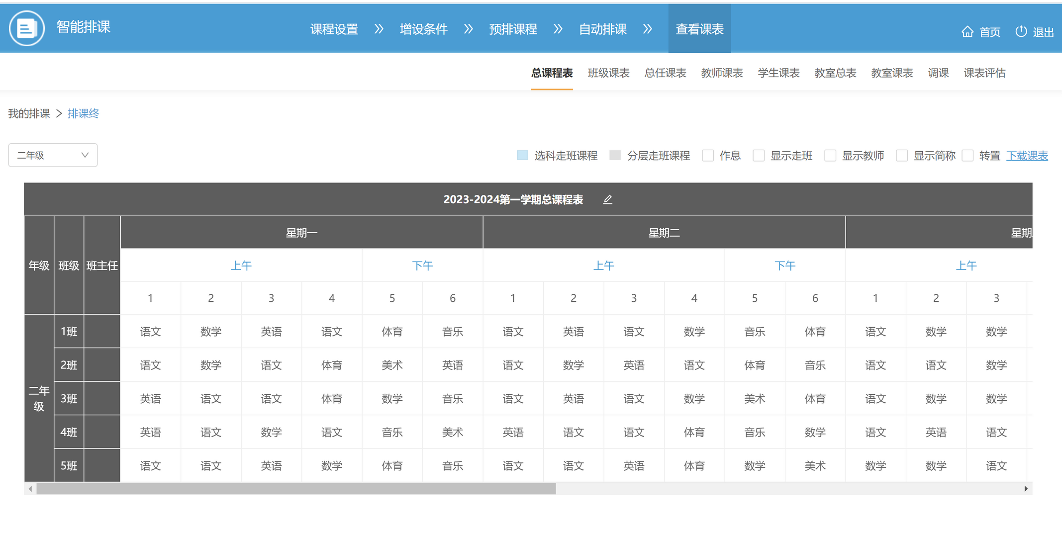Viewport: 1062px width, 535px height.
Task: Go to the 课程设置 step
Action: 334,29
